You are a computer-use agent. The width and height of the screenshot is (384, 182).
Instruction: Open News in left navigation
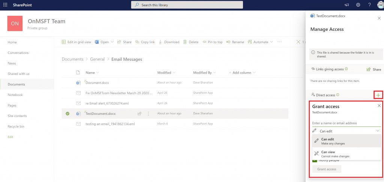coord(12,63)
